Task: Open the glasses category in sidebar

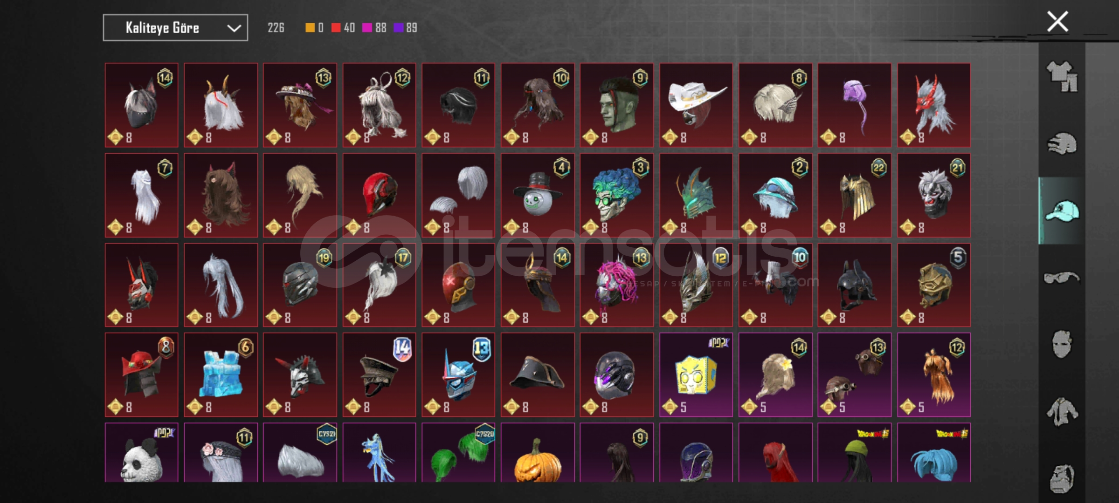Action: (x=1062, y=278)
